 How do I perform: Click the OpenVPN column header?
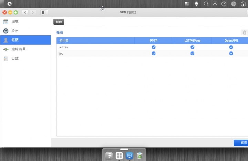pyautogui.click(x=230, y=41)
